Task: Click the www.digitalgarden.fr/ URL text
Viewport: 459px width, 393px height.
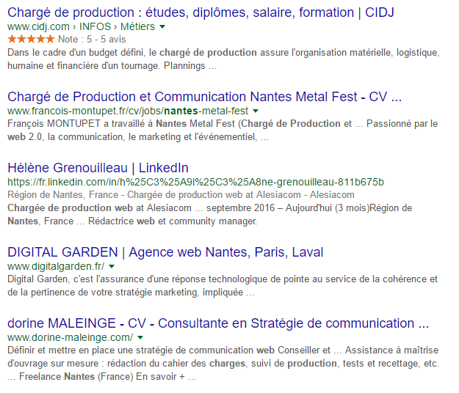Action: [56, 266]
